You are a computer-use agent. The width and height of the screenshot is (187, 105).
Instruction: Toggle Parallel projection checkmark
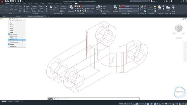point(9,44)
